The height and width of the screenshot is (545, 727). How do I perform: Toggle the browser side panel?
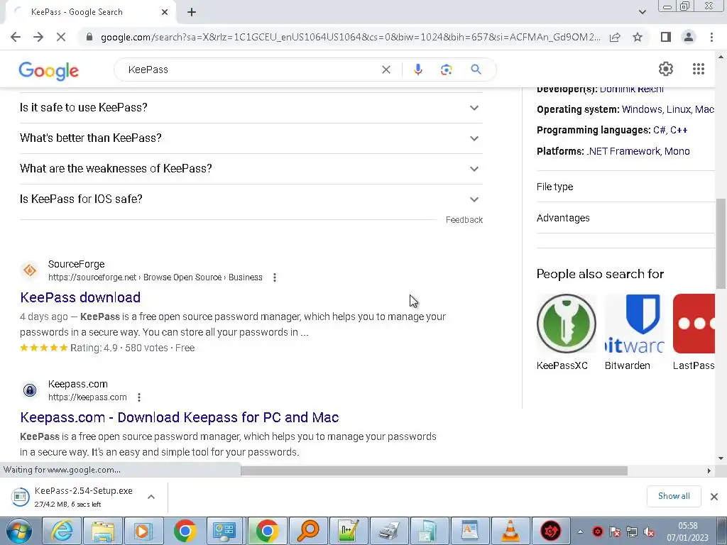pyautogui.click(x=666, y=37)
